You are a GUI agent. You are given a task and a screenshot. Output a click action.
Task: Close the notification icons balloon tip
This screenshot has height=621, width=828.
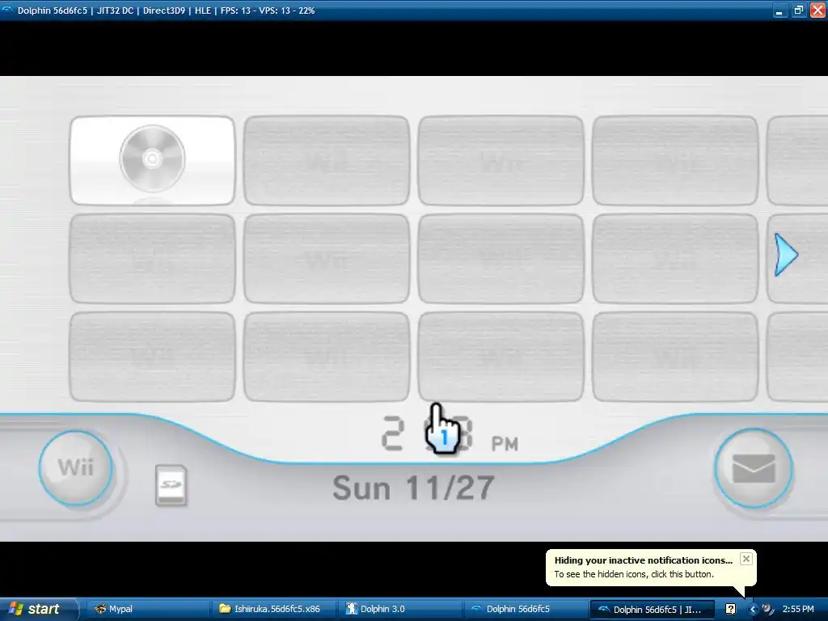(746, 559)
